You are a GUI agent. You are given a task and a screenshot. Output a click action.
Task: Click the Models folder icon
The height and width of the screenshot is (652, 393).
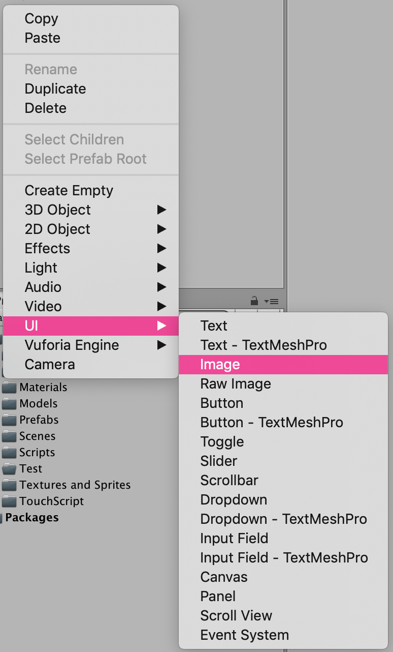(x=10, y=403)
